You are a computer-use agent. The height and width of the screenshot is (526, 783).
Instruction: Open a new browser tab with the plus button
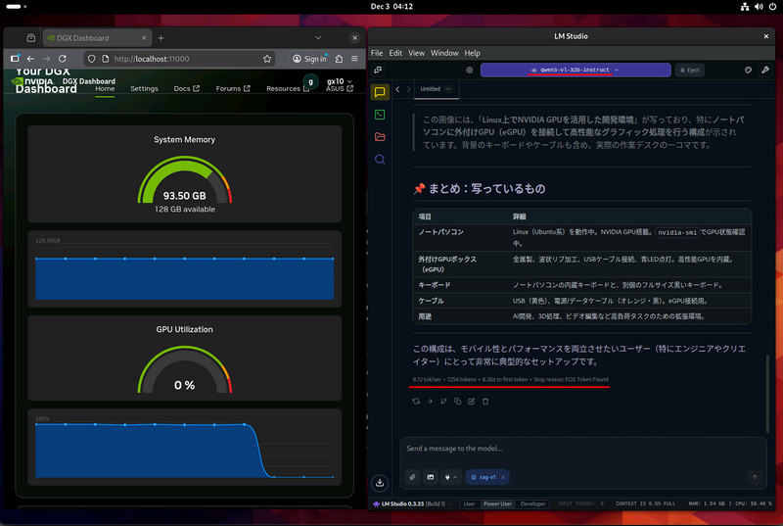coord(161,38)
